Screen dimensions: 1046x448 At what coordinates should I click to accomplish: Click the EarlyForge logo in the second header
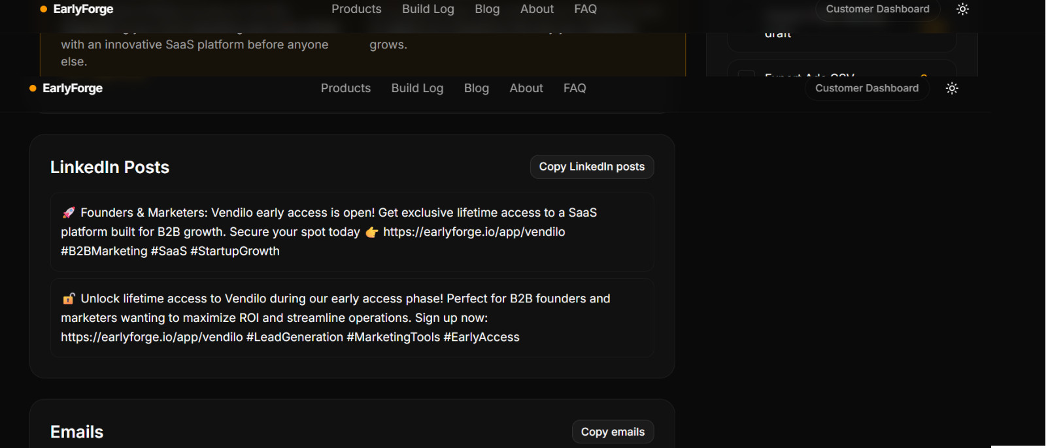click(x=66, y=88)
